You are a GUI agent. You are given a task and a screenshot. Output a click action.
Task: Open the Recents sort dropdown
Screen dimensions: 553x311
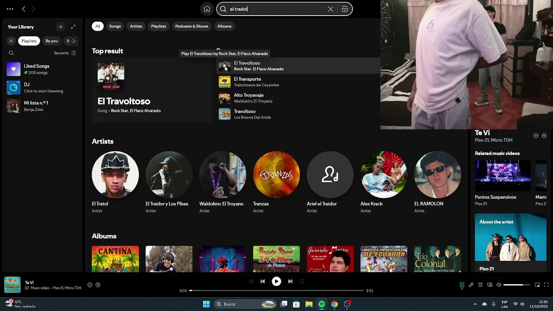65,53
